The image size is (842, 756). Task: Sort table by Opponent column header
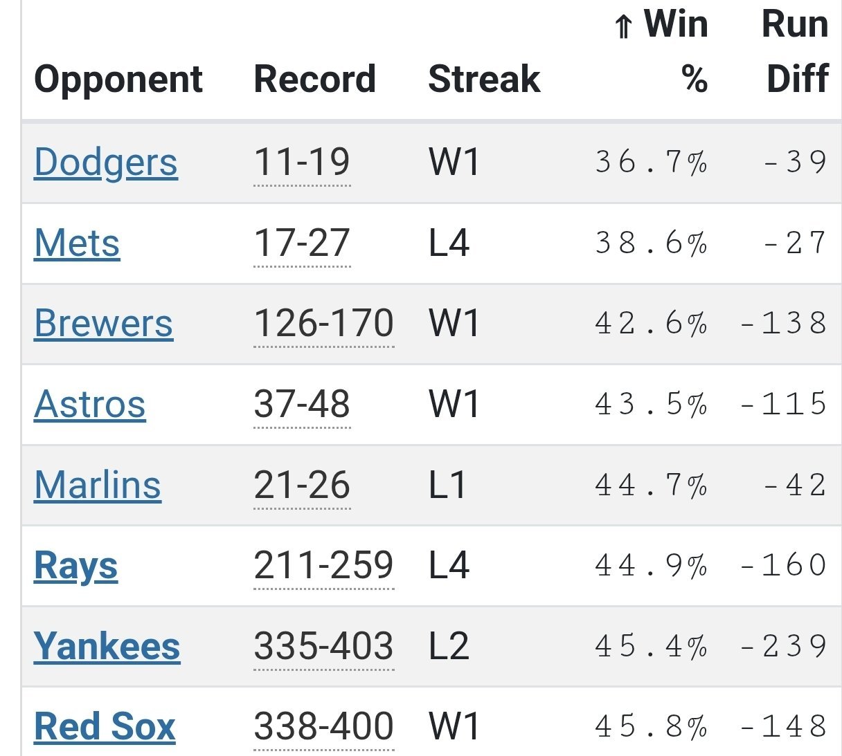click(118, 79)
